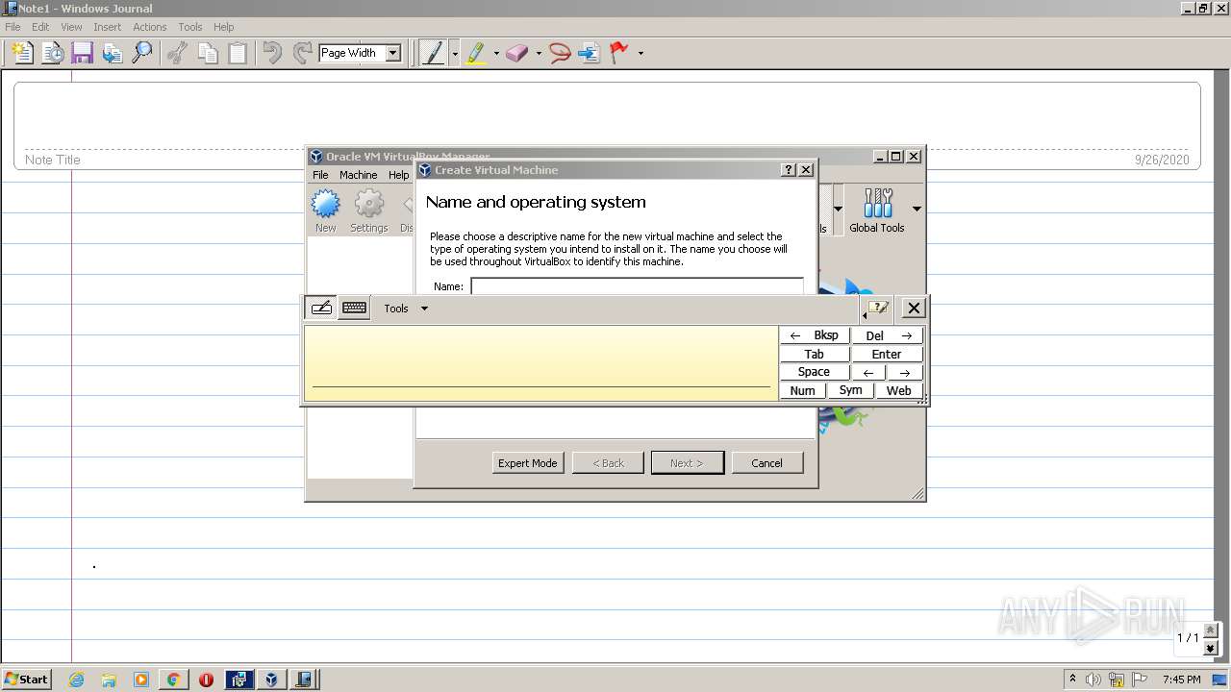Switch to the on-screen keyboard mode

(x=354, y=308)
